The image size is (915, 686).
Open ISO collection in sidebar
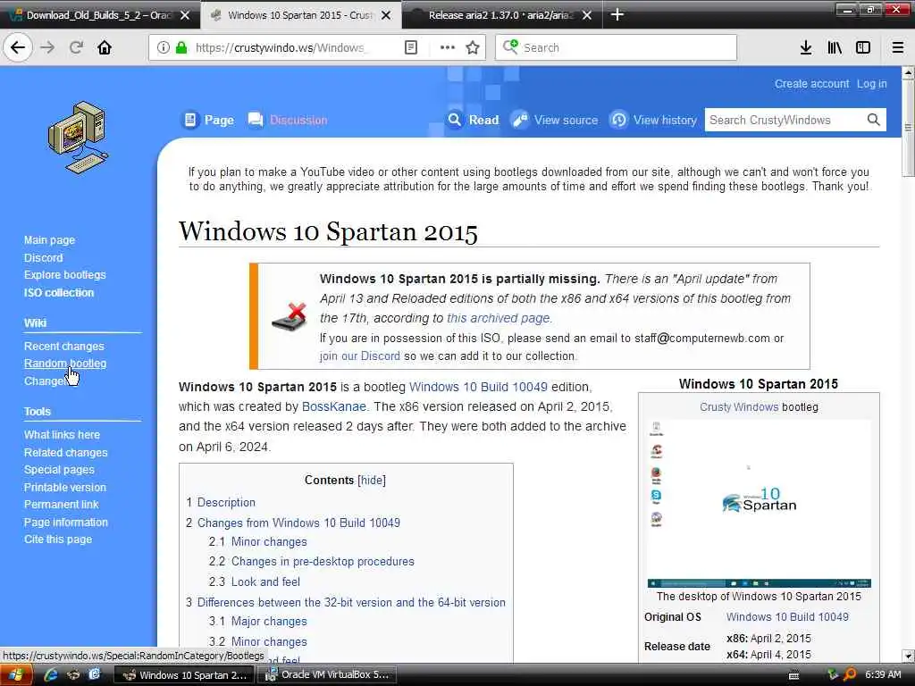pos(58,292)
